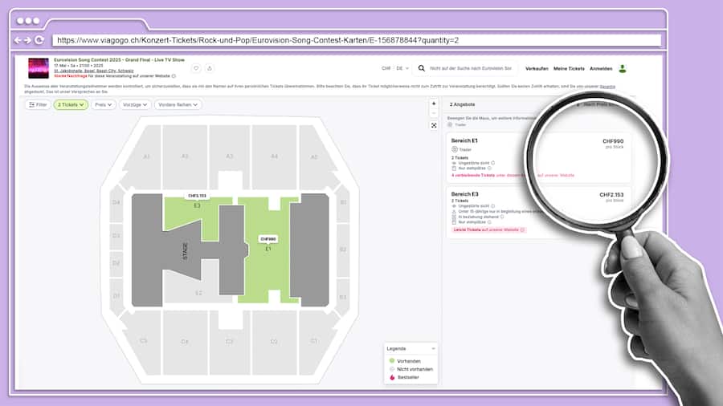
Task: Click Anmelden to sign in
Action: (x=601, y=68)
